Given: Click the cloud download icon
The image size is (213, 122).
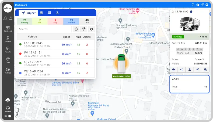Looking at the screenshot, I should click(8, 100).
